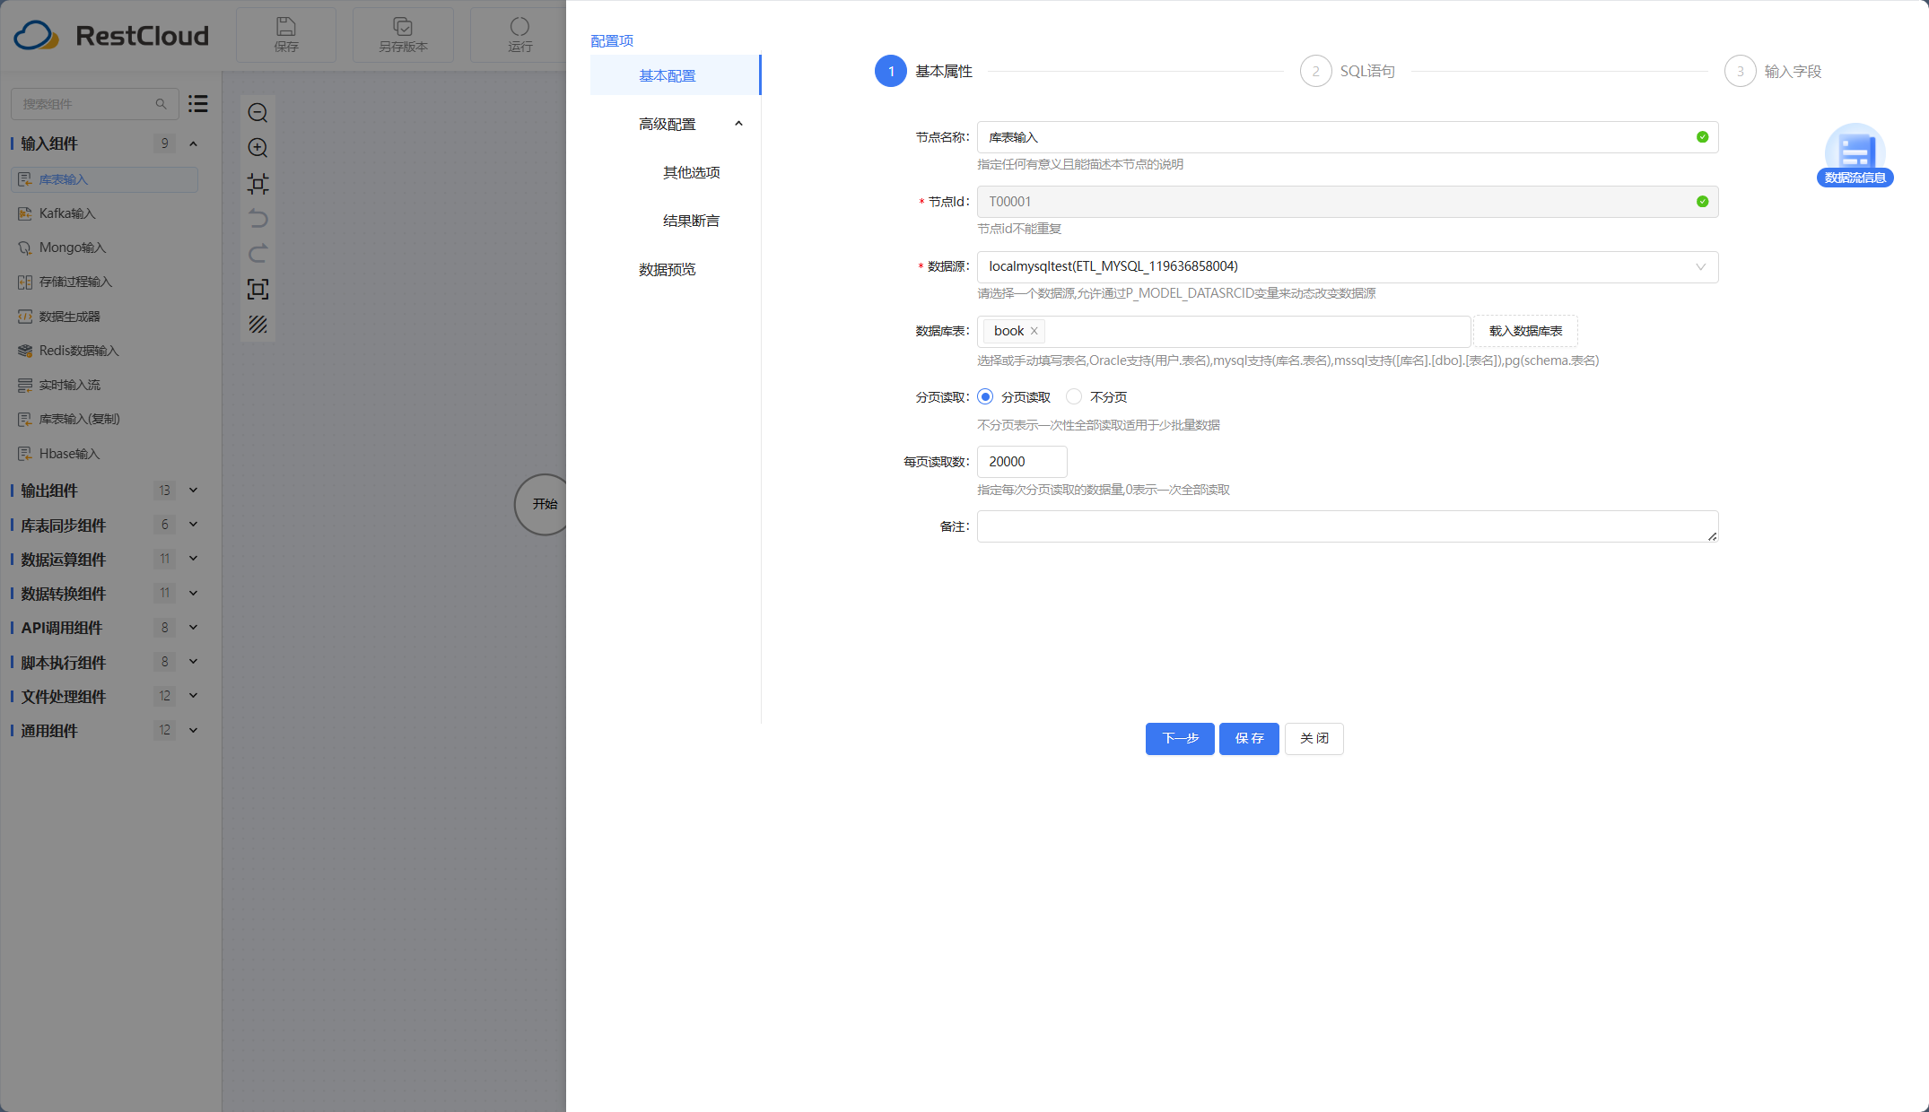The width and height of the screenshot is (1929, 1112).
Task: Click the 关闭 button
Action: click(1314, 738)
